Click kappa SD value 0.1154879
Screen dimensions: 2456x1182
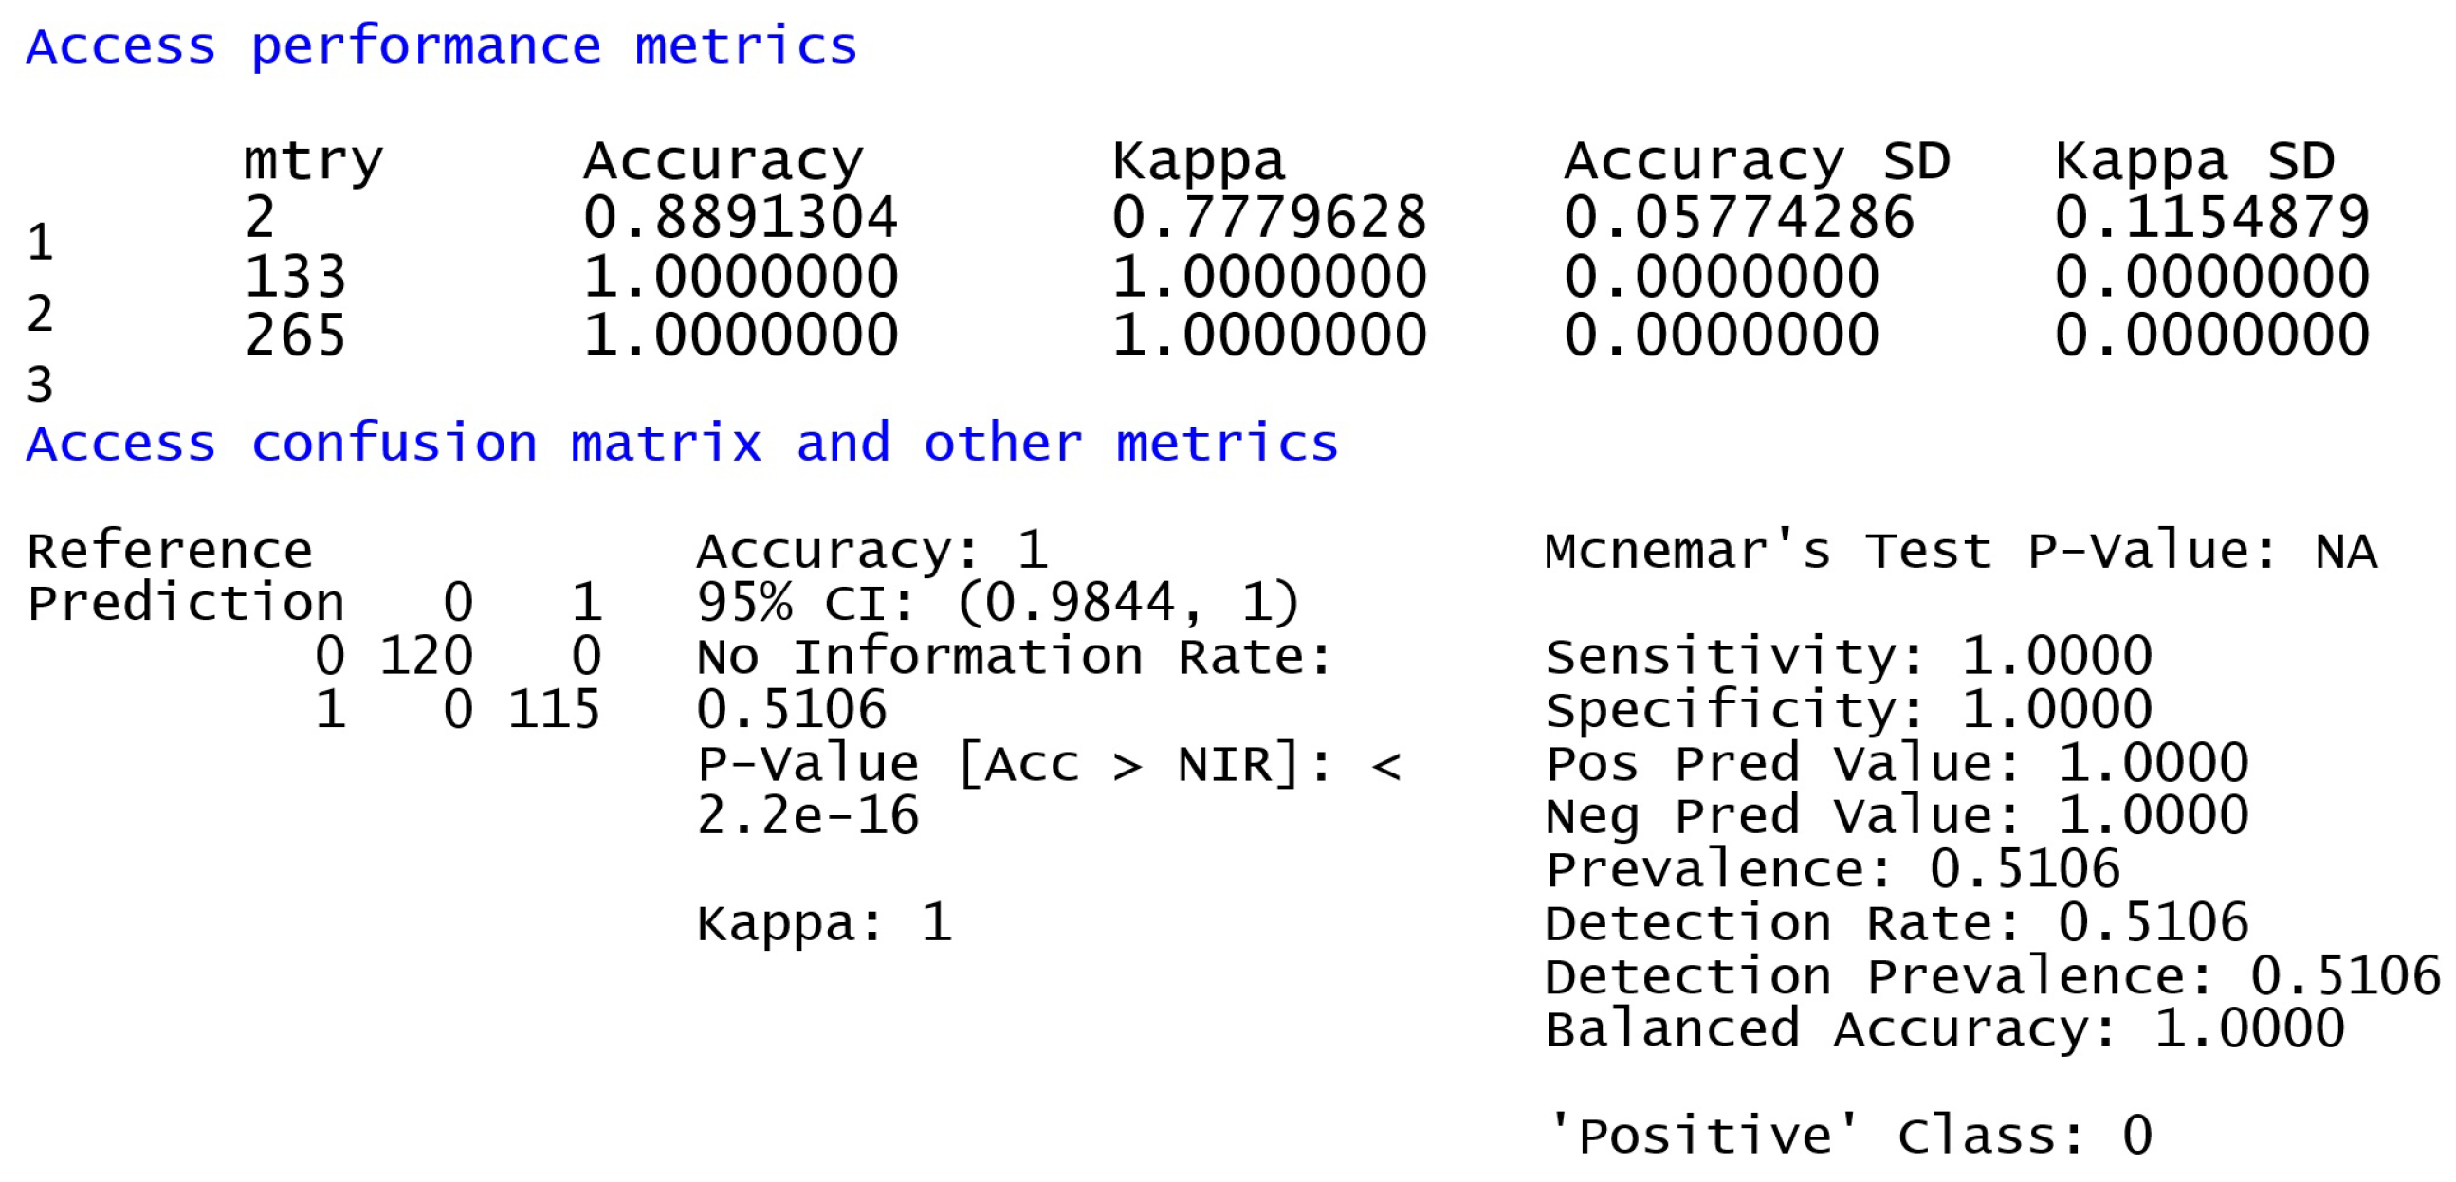[x=2211, y=218]
